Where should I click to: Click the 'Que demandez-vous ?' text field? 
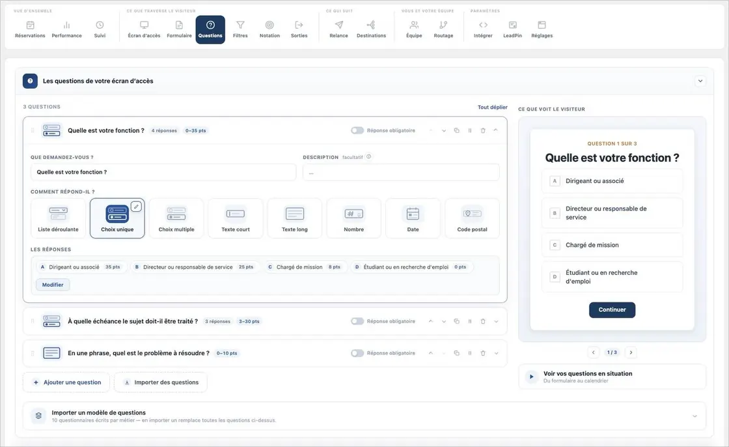click(x=163, y=172)
